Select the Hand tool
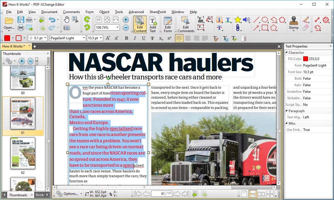This screenshot has width=334, height=200. (x=67, y=20)
